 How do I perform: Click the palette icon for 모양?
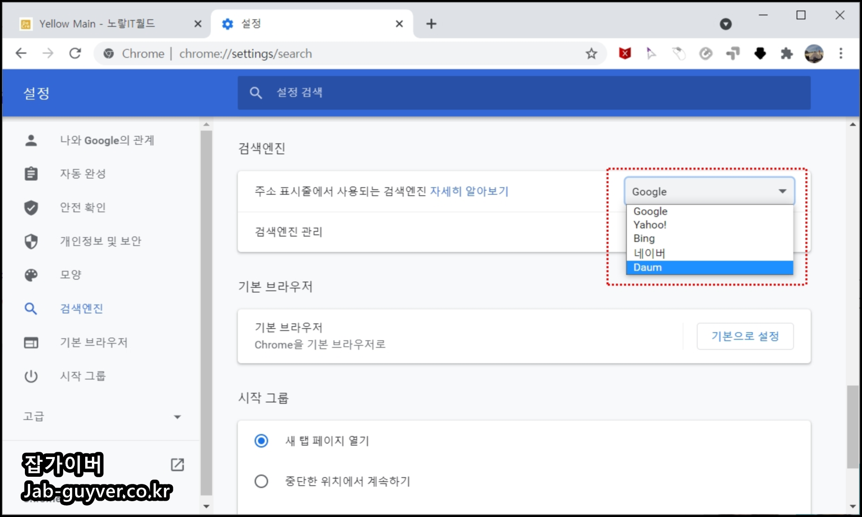pos(31,275)
